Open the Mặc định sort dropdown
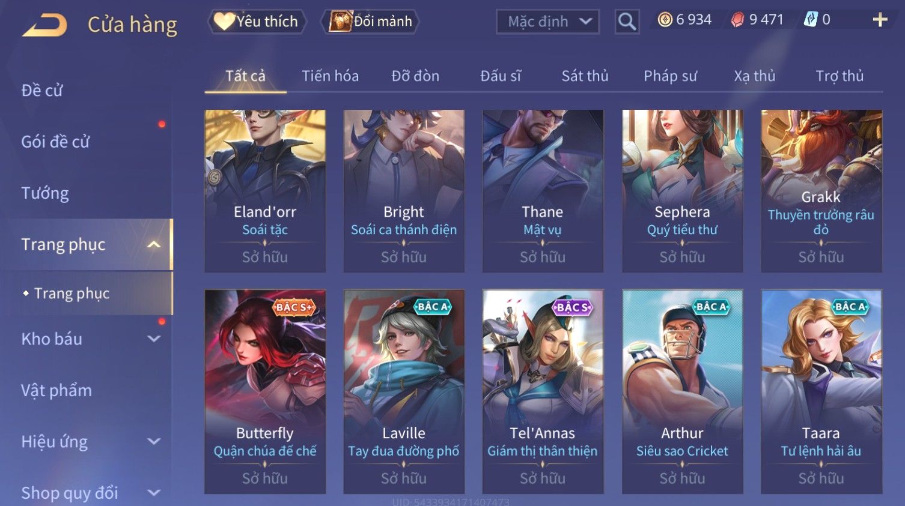The width and height of the screenshot is (905, 506). (x=548, y=22)
